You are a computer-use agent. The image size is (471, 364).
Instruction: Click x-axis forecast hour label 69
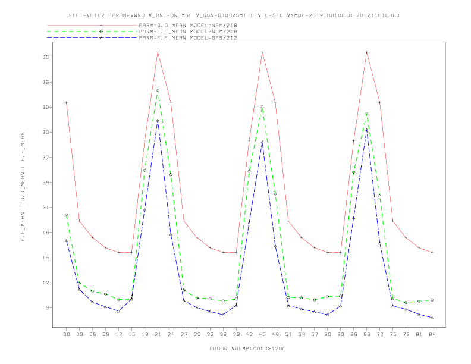pyautogui.click(x=367, y=334)
